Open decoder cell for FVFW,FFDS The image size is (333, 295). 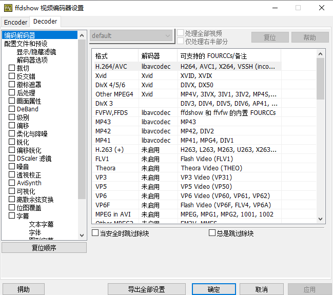coord(158,112)
